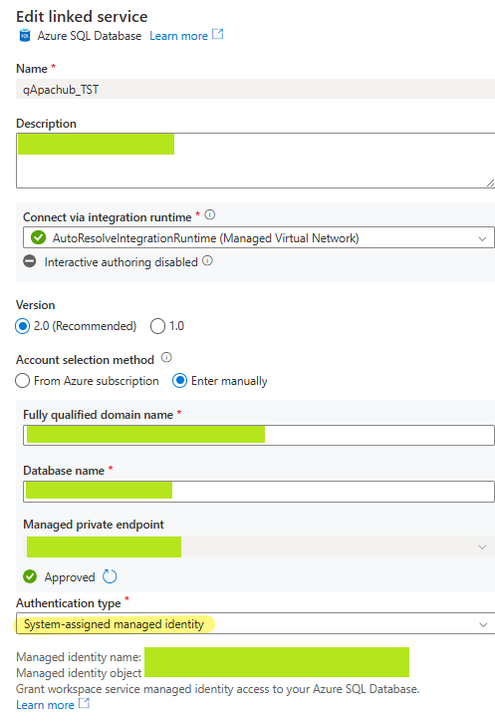
Task: Select version 1.0 radio button
Action: (157, 326)
